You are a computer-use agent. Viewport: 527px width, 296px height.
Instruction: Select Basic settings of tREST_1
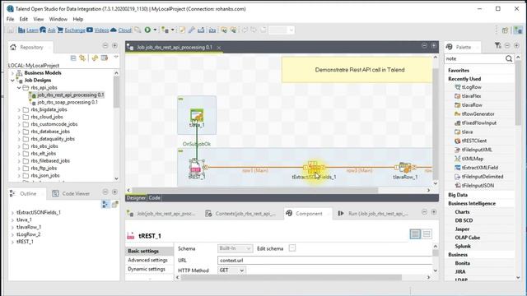click(x=143, y=251)
